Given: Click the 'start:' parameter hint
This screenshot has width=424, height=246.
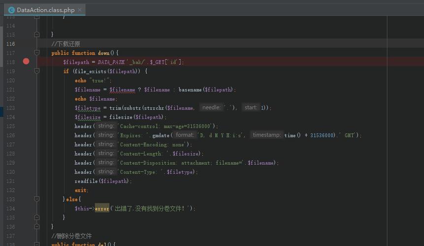Looking at the screenshot, I should (251, 107).
